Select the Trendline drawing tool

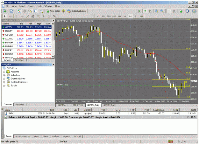(x=27, y=16)
